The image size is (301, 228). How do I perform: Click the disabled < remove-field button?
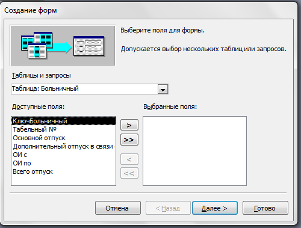tap(129, 159)
